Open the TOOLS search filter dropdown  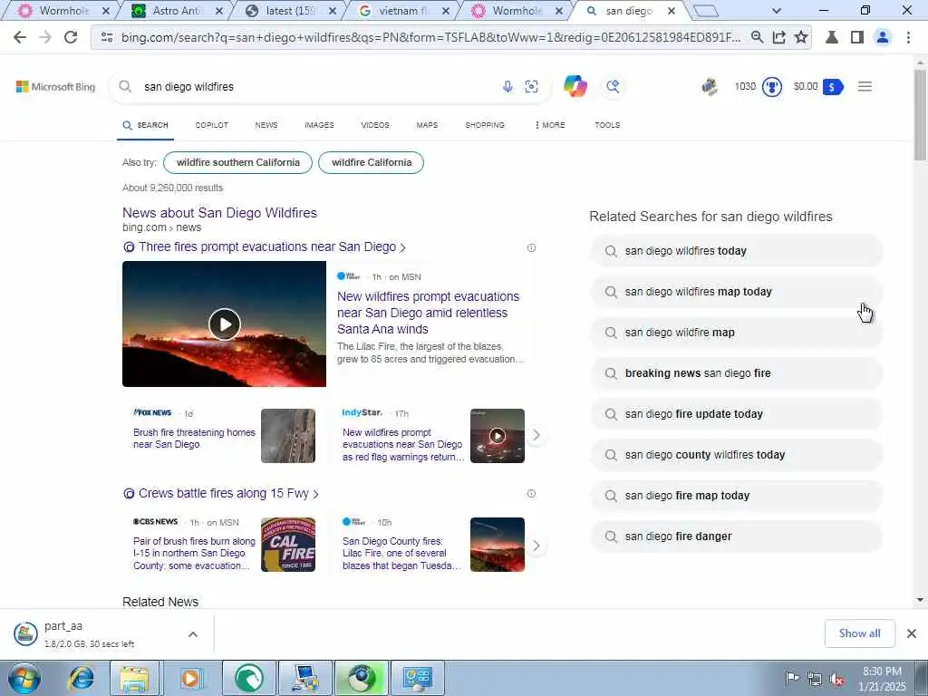pyautogui.click(x=607, y=125)
